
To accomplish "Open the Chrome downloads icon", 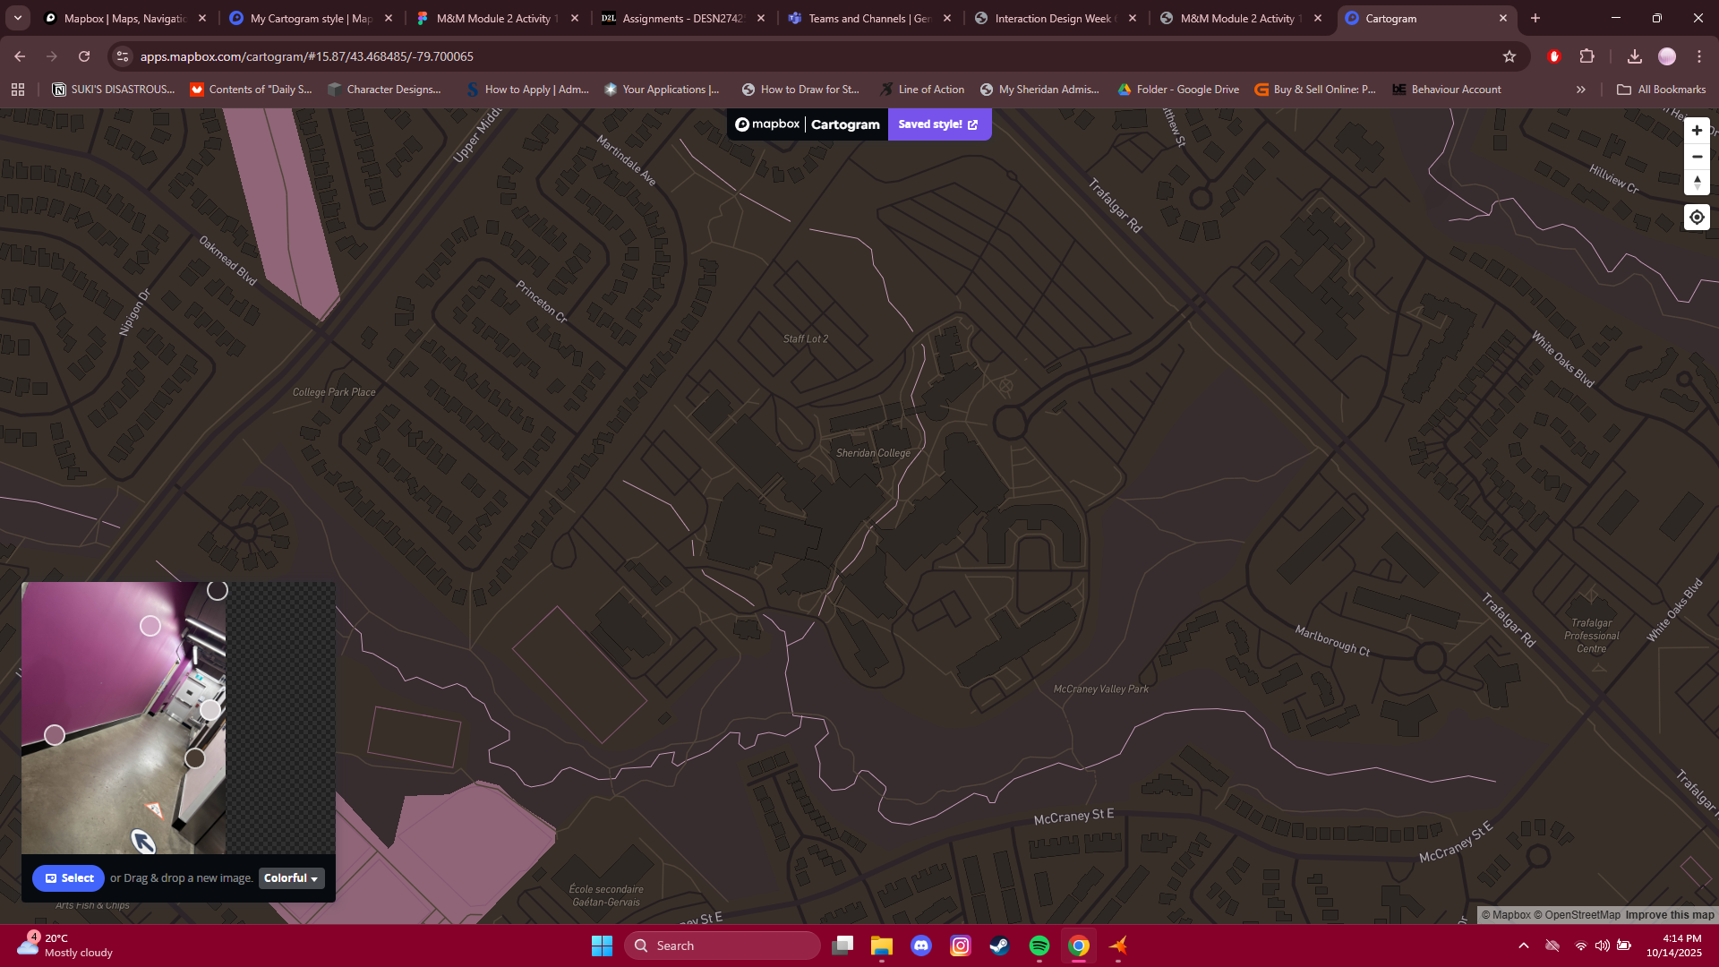I will click(x=1634, y=56).
